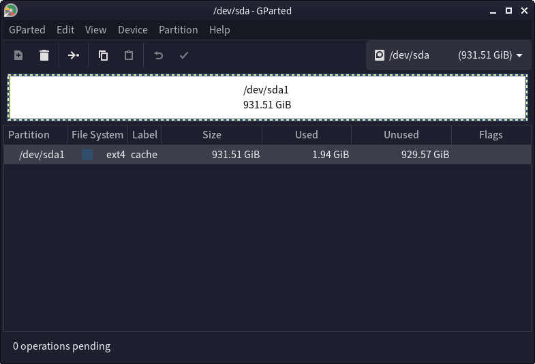Click the /dev/sda1 graphical partition bar
The height and width of the screenshot is (364, 535).
(267, 97)
